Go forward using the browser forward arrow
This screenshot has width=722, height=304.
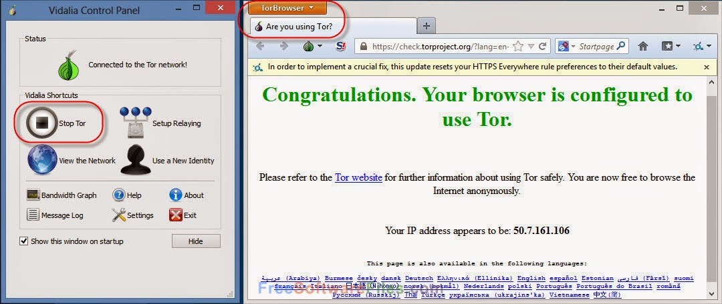[284, 46]
